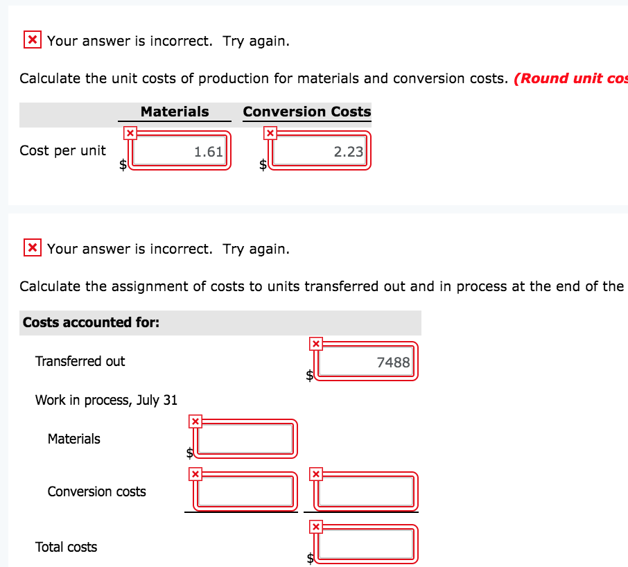Click the empty Materials input under Work in process
This screenshot has width=628, height=567.
tap(245, 439)
